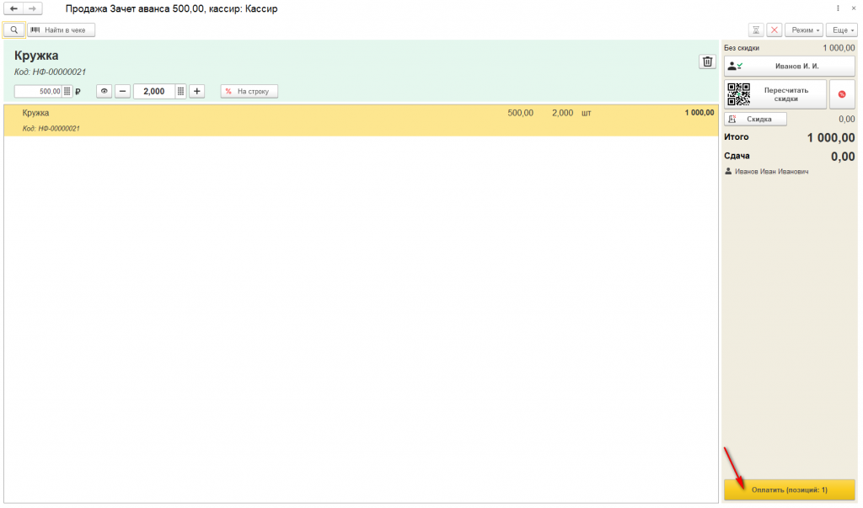The image size is (863, 508).
Task: Click the Иванов Иван Иванович text
Action: click(772, 172)
